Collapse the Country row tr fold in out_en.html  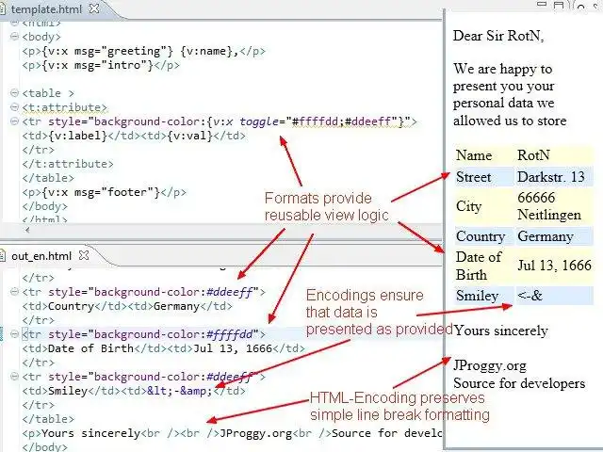(x=14, y=292)
